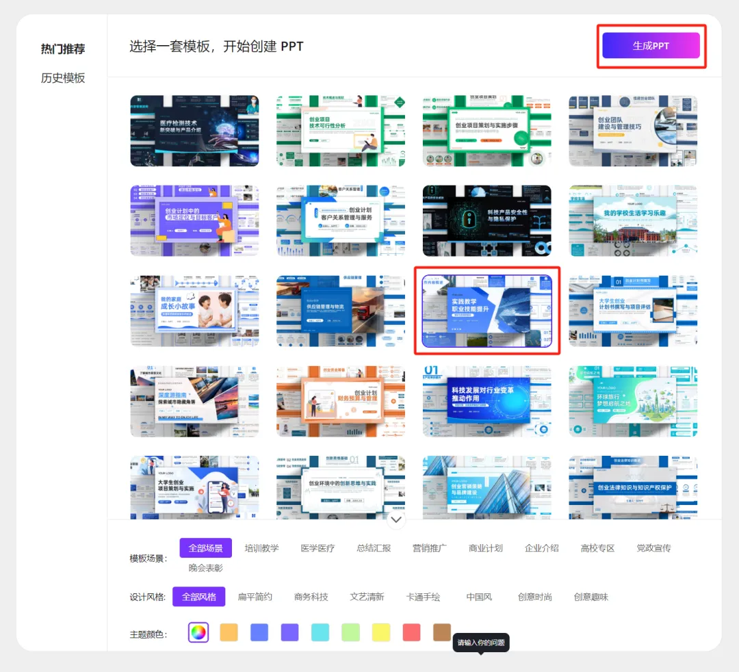
Task: Choose 文艺清新 design style
Action: tap(367, 597)
